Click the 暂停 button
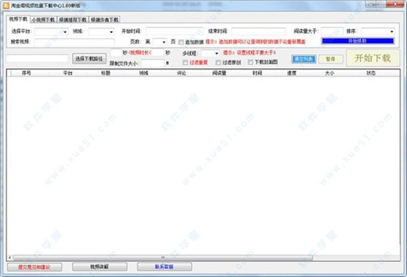The height and width of the screenshot is (277, 407). click(x=330, y=59)
